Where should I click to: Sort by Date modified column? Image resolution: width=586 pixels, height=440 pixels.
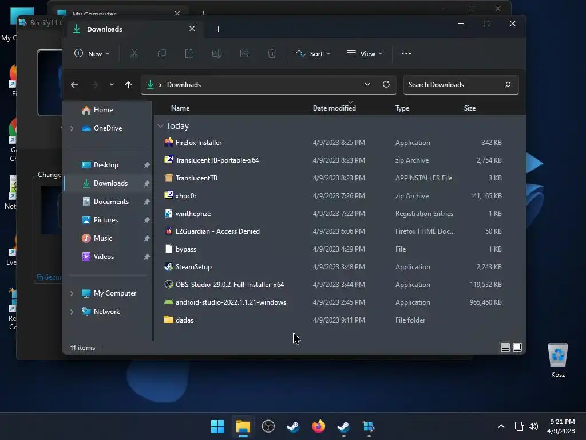334,108
